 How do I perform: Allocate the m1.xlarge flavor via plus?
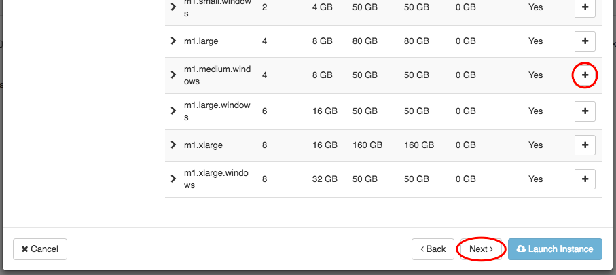pos(585,145)
